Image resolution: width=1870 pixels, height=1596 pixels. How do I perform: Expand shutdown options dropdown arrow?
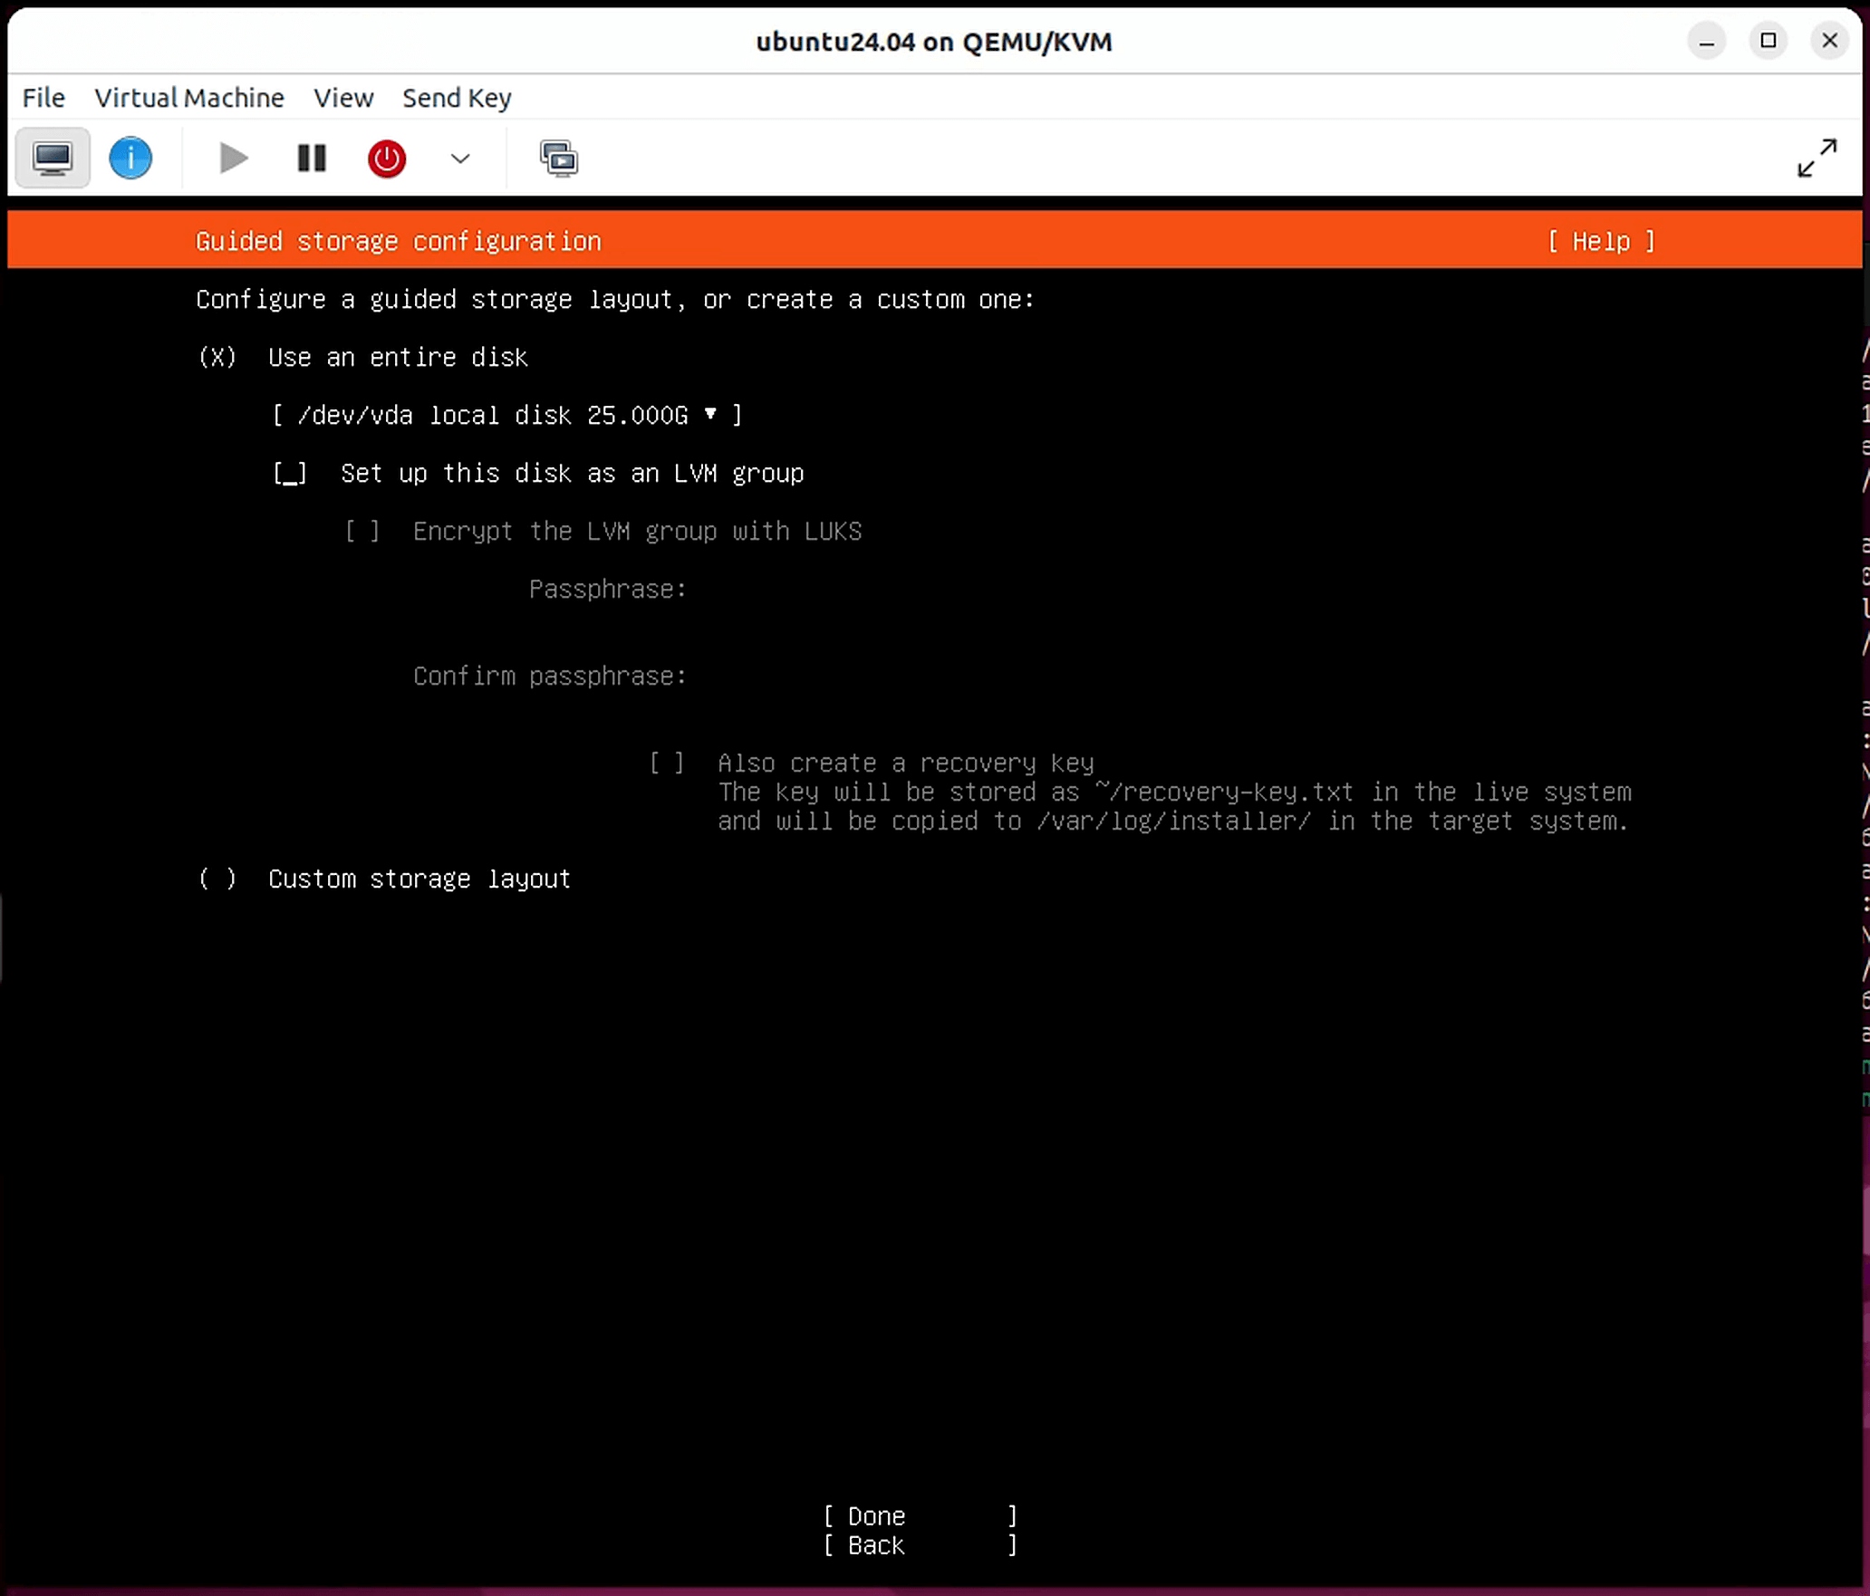[x=460, y=159]
